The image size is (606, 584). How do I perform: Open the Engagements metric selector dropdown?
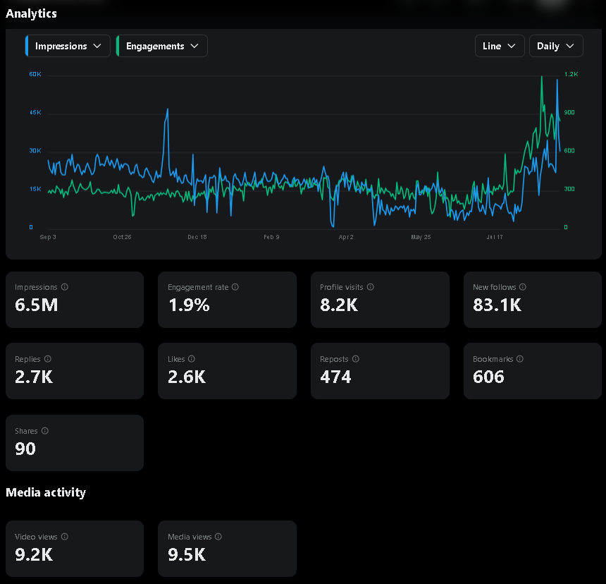tap(162, 46)
